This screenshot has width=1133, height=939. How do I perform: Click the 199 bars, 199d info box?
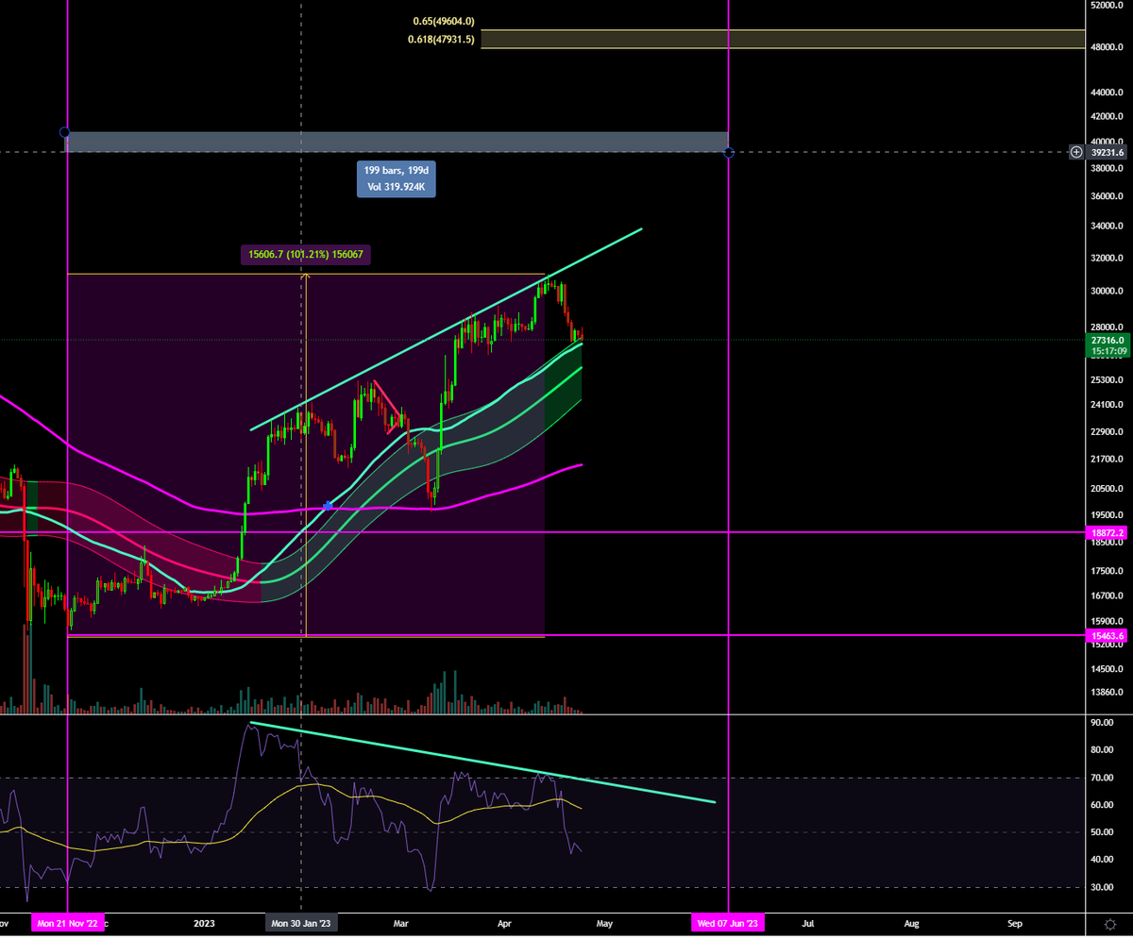[x=397, y=178]
